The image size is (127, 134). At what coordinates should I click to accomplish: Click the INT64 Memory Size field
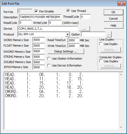tap(39, 67)
